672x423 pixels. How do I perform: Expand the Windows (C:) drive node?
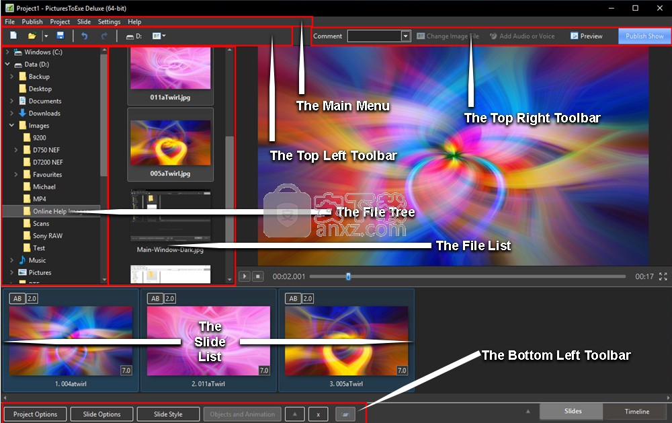(7, 52)
